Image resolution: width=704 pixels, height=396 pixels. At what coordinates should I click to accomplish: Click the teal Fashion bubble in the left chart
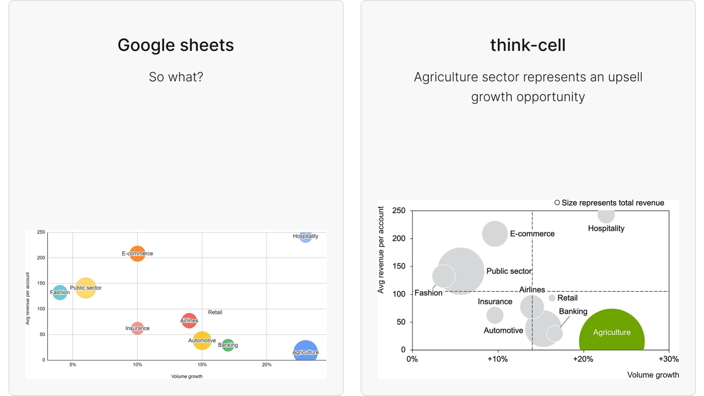(60, 292)
